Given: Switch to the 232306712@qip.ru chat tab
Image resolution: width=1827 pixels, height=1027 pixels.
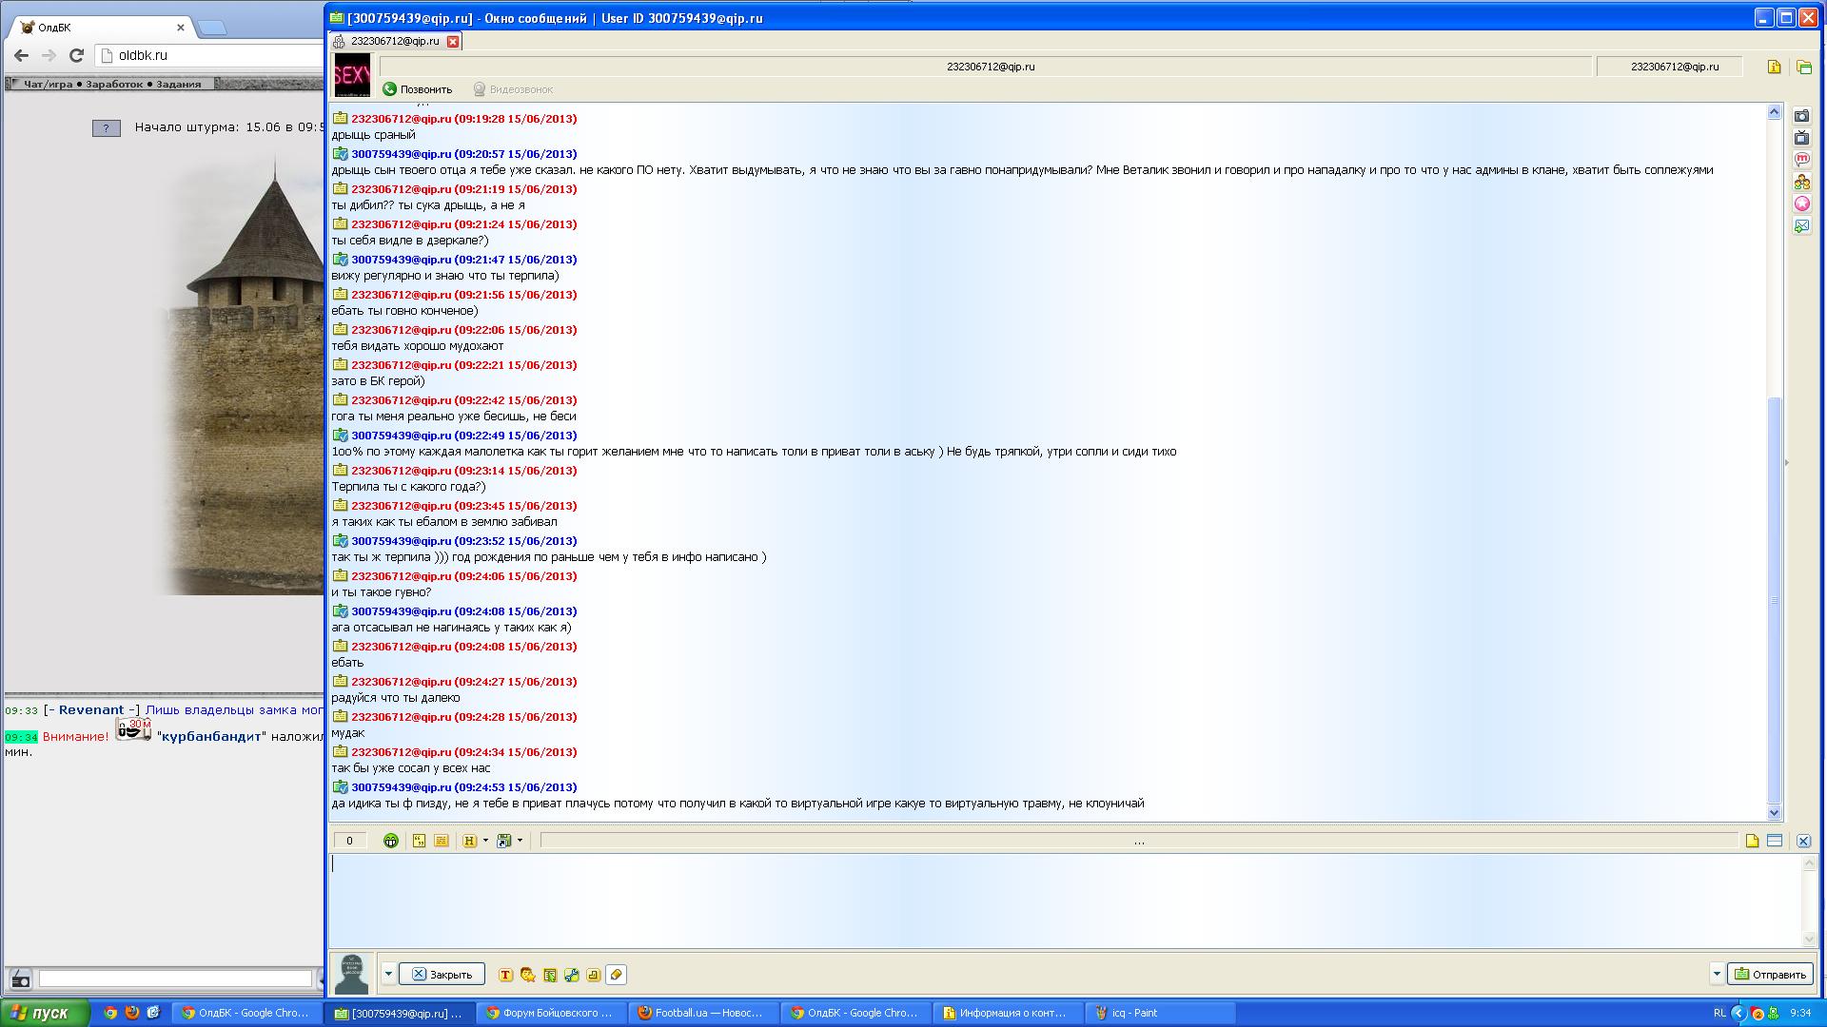Looking at the screenshot, I should pyautogui.click(x=394, y=41).
